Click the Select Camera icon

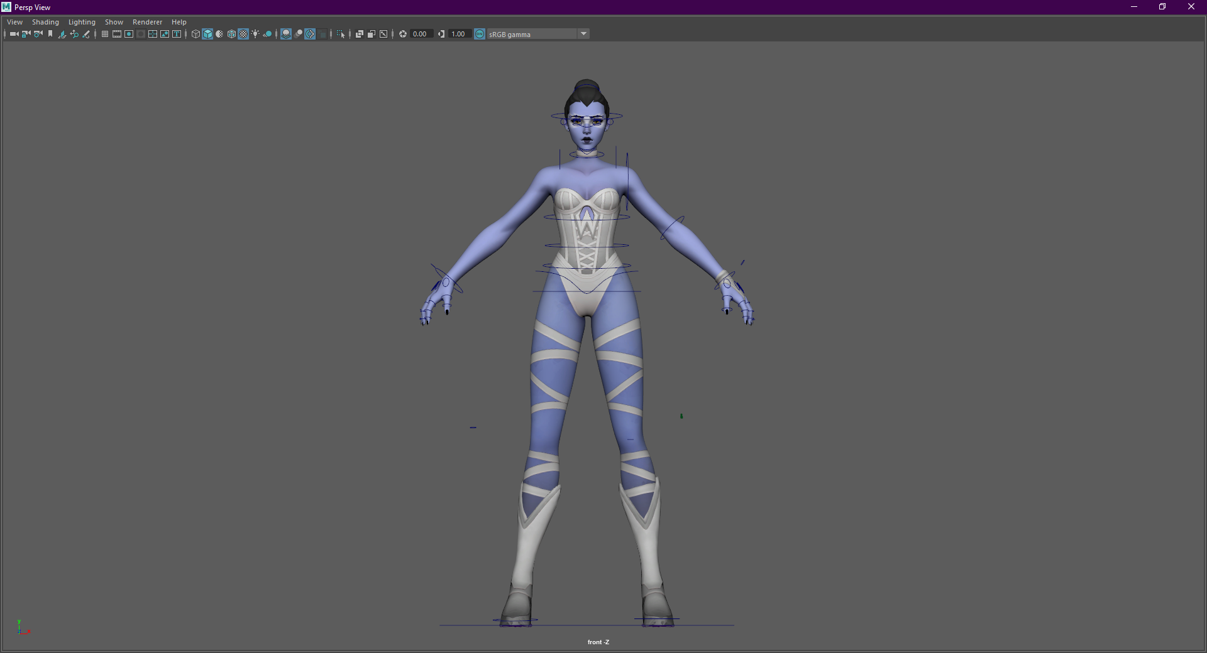click(x=14, y=34)
